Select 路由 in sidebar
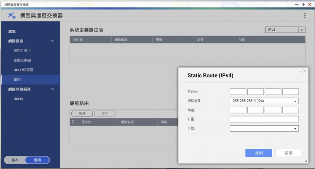Screen dimensions: 315x169 point(31,80)
